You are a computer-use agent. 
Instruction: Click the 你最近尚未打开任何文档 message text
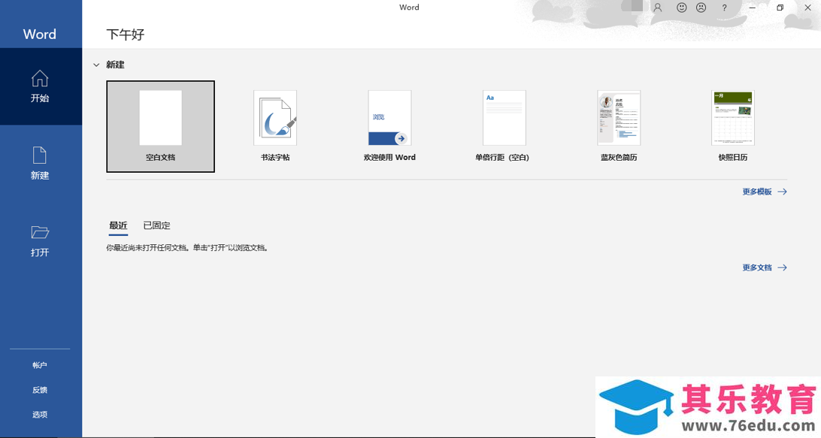coord(187,248)
